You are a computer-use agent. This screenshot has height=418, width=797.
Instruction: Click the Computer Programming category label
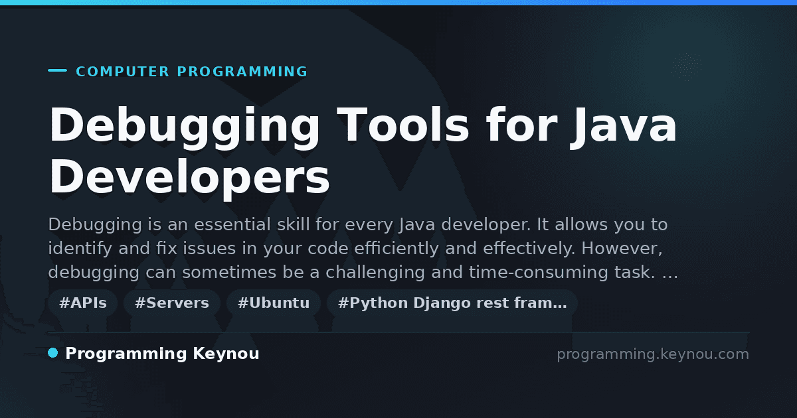(x=192, y=72)
